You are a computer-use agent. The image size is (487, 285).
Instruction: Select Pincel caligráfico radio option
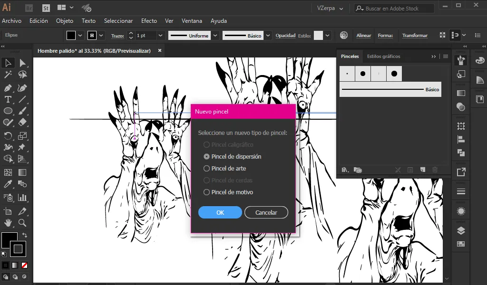[206, 145]
